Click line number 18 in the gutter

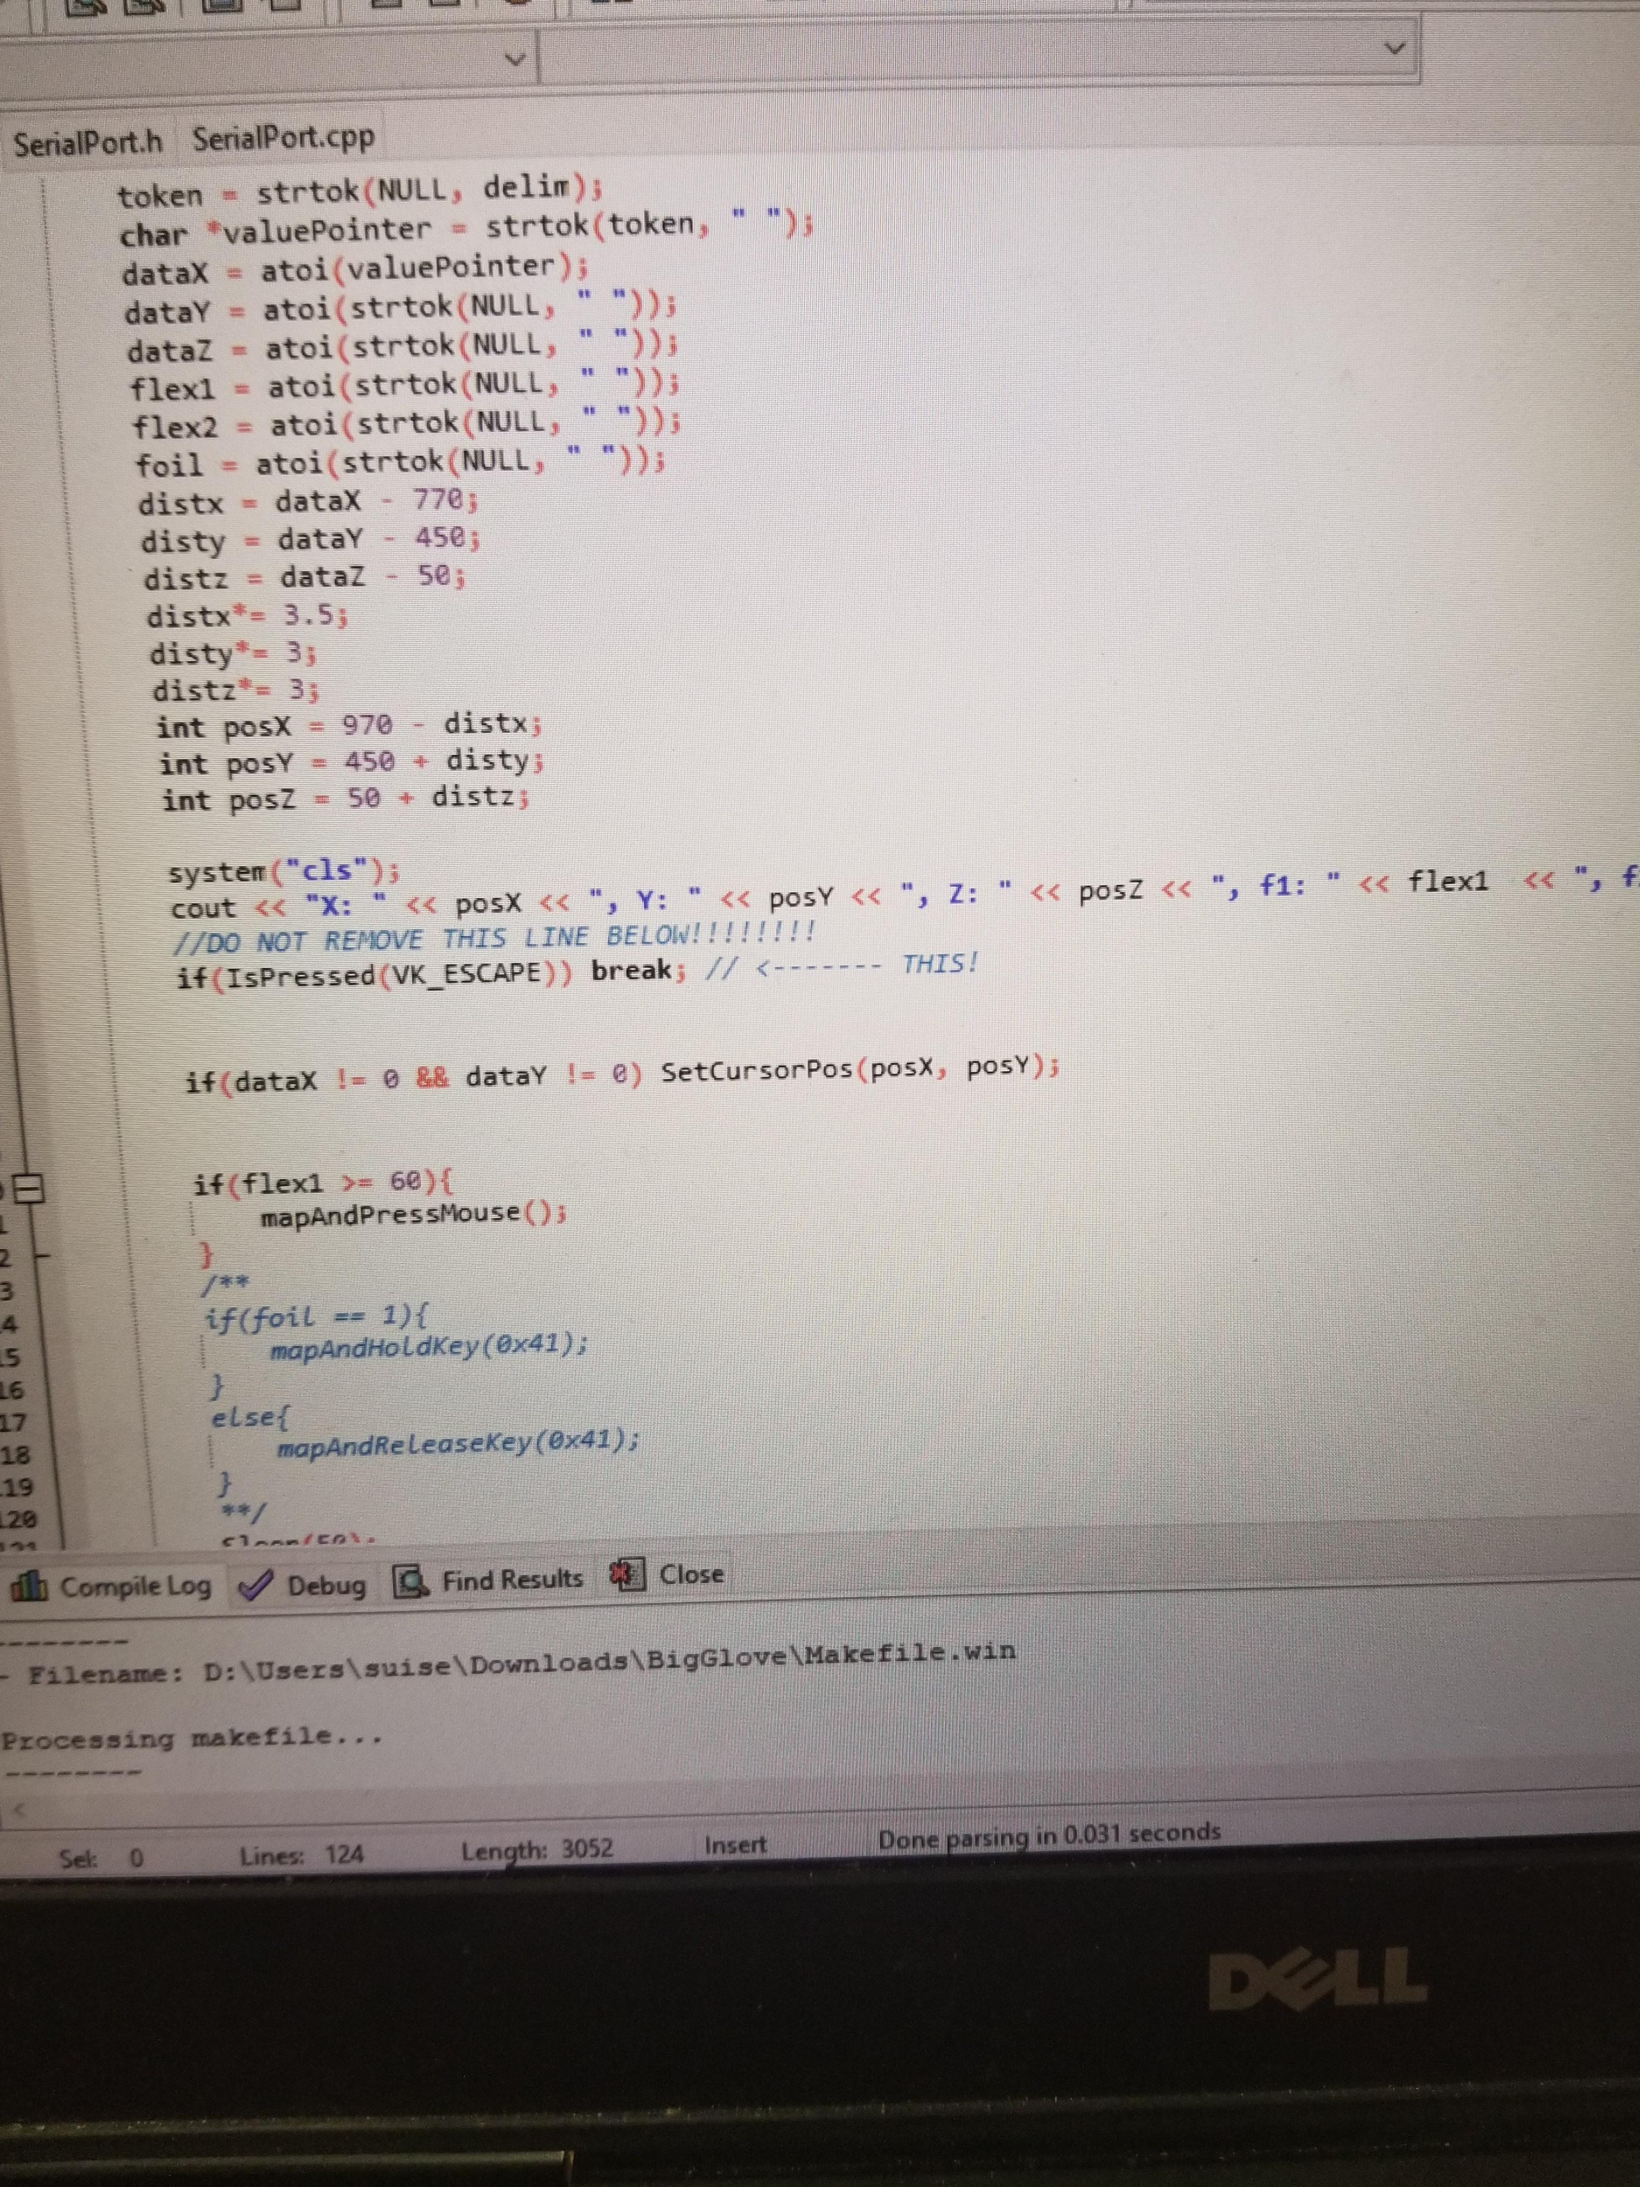tap(16, 1455)
